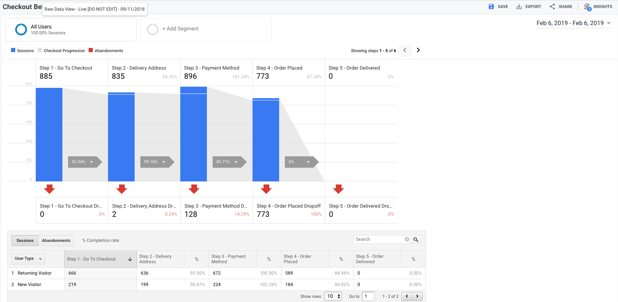
Task: Click the SHARE button label
Action: point(565,6)
